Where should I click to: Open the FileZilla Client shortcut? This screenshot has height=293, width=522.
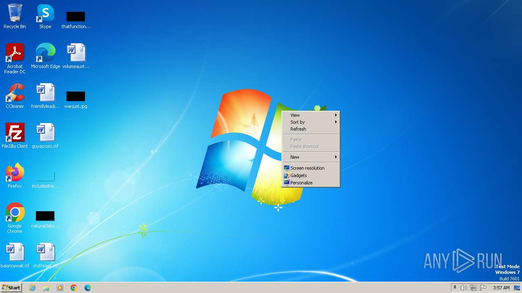(x=15, y=136)
